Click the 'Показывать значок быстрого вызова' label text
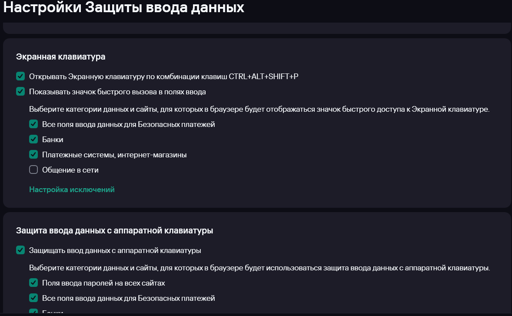 pyautogui.click(x=117, y=92)
